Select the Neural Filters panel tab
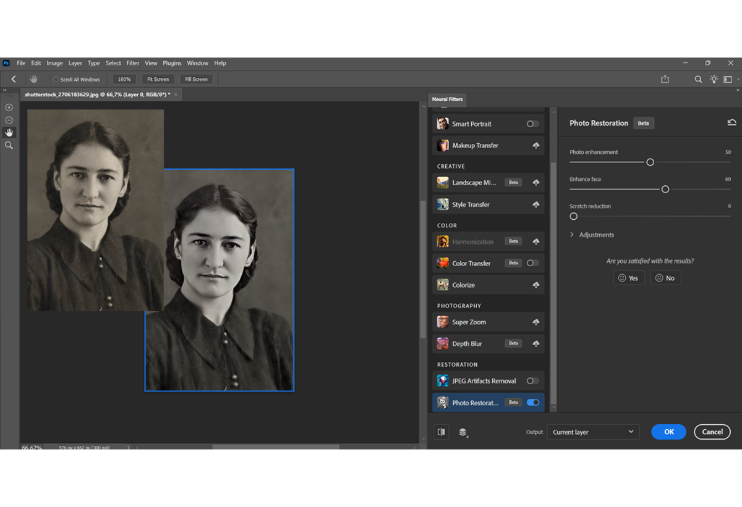This screenshot has width=742, height=507. click(x=447, y=99)
